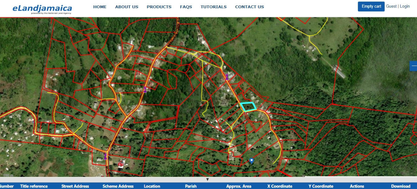The height and width of the screenshot is (189, 417).
Task: Click the Download column header
Action: (x=401, y=186)
